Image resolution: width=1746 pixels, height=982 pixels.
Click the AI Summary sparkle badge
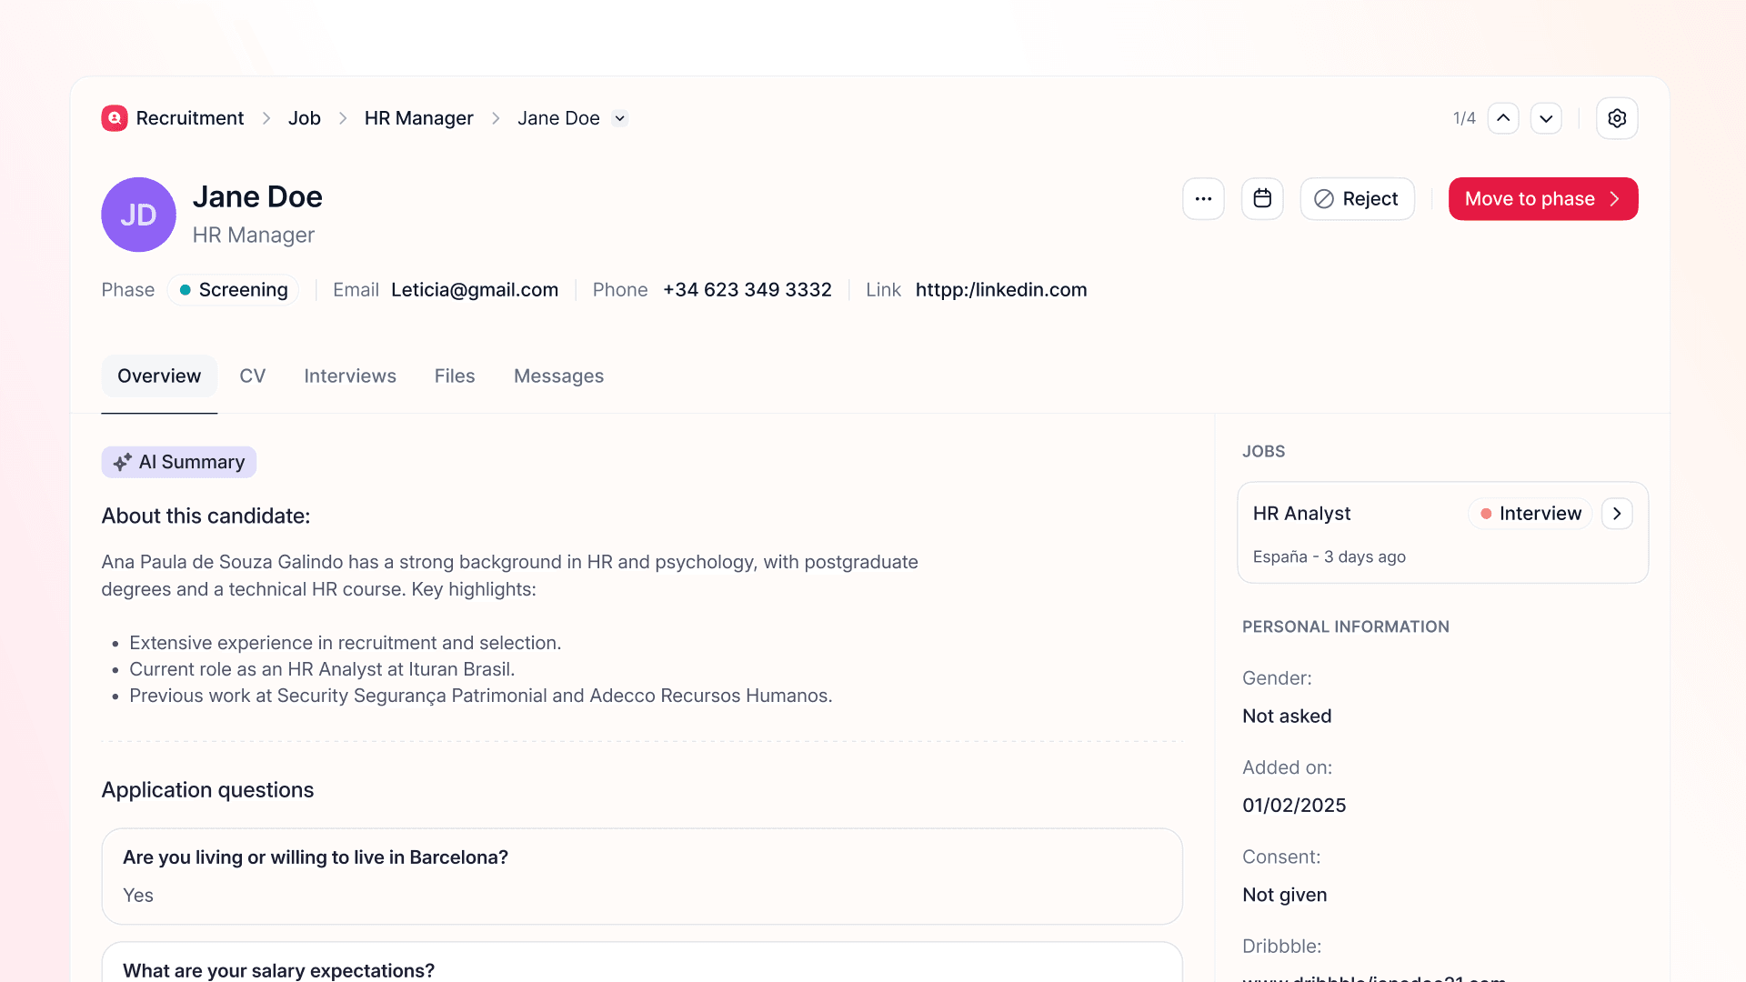click(179, 462)
